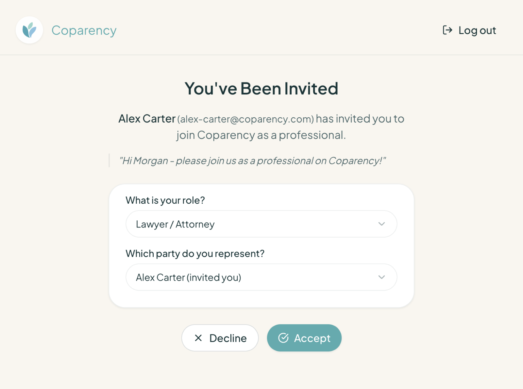
Task: Open the 'Alex Carter (invited you)' party selector
Action: [261, 277]
